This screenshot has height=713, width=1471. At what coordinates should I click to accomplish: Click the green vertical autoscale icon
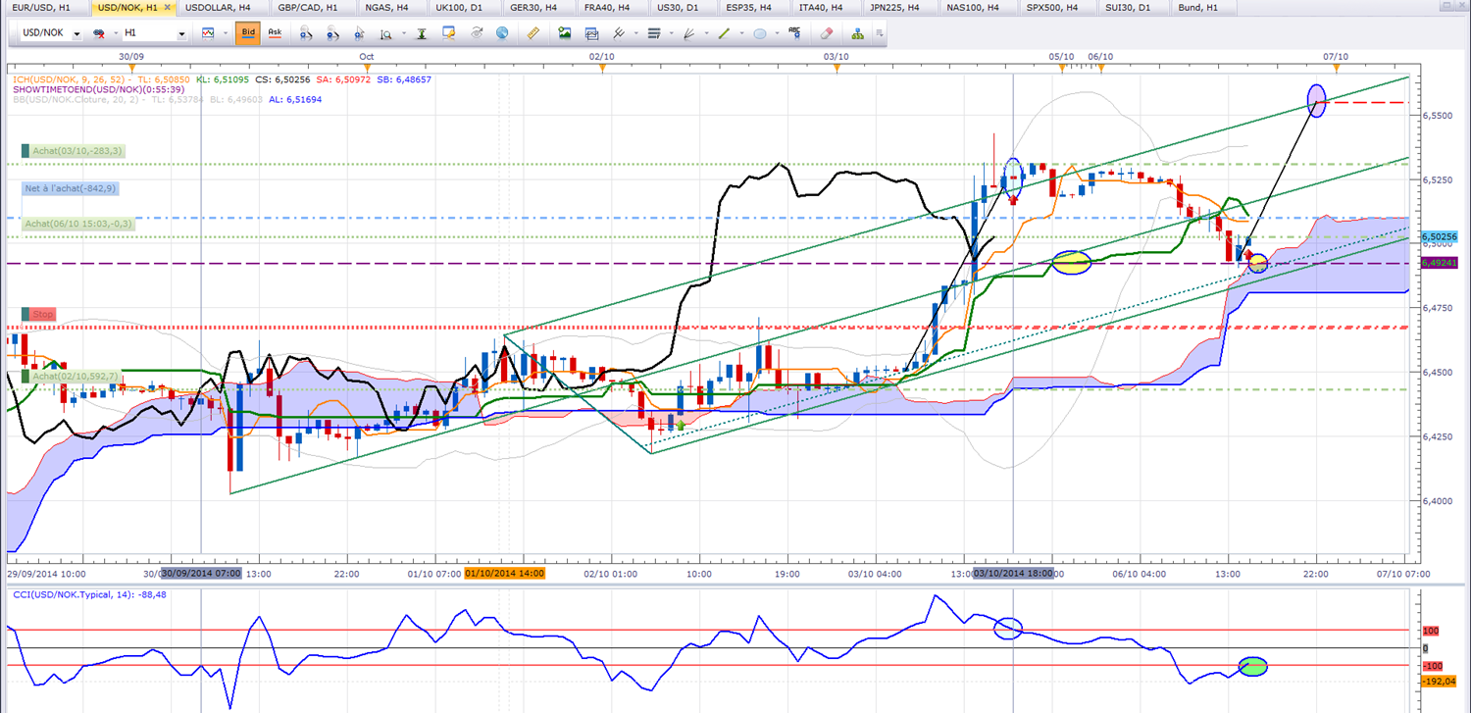coord(423,33)
